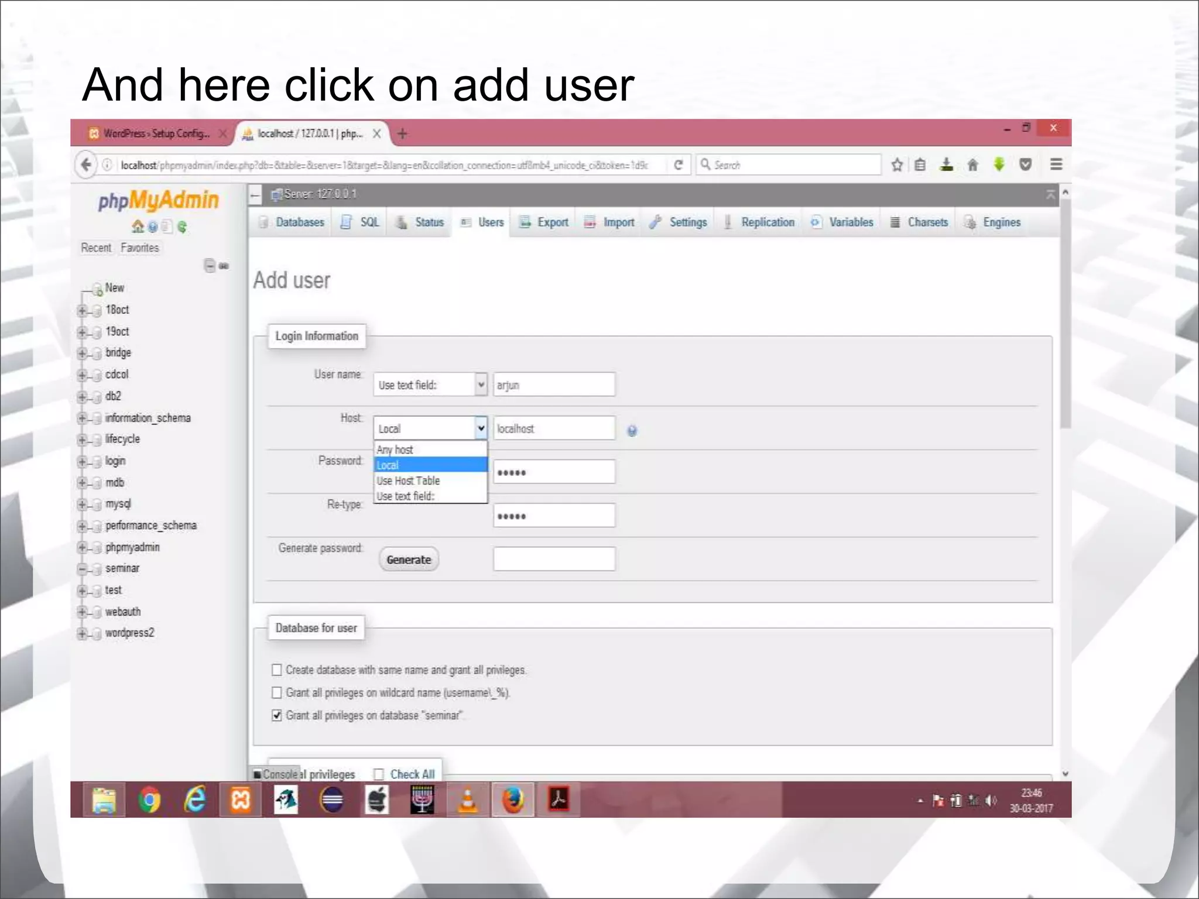Open the SQL tab

(x=361, y=222)
